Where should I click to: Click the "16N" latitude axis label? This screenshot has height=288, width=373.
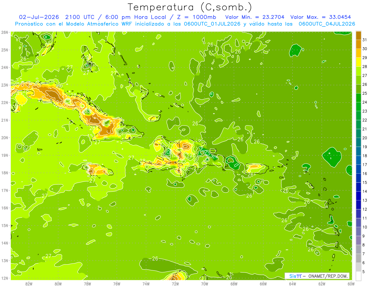(4, 208)
